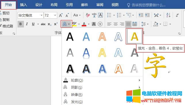Click the numbering list icon
Viewport: 185px width, 105px height.
coord(119,15)
